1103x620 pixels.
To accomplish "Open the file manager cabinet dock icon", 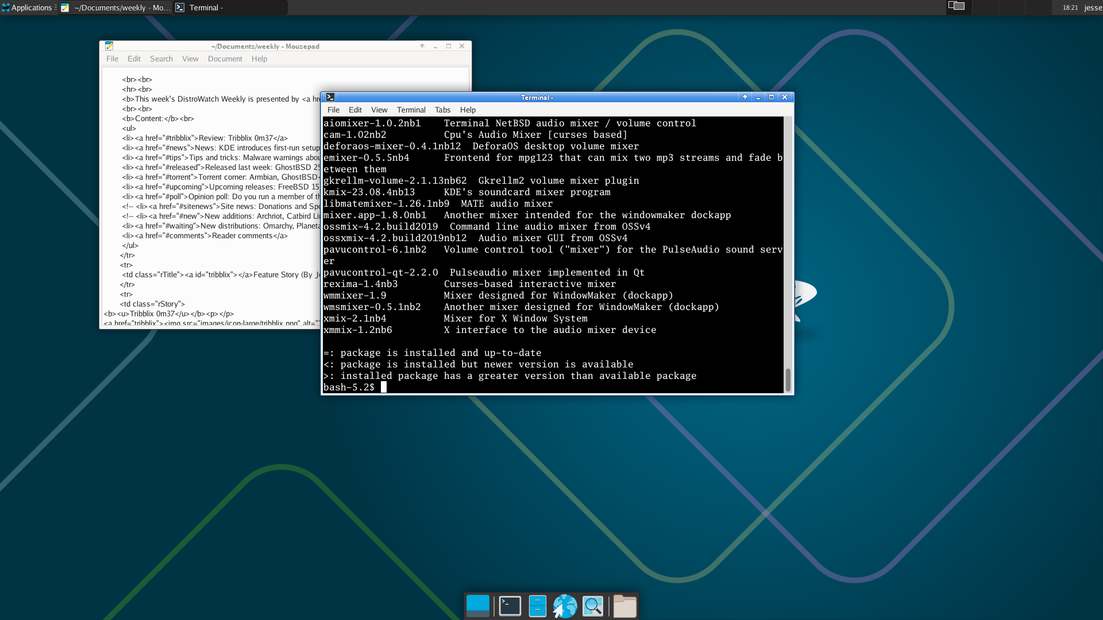I will [x=538, y=606].
